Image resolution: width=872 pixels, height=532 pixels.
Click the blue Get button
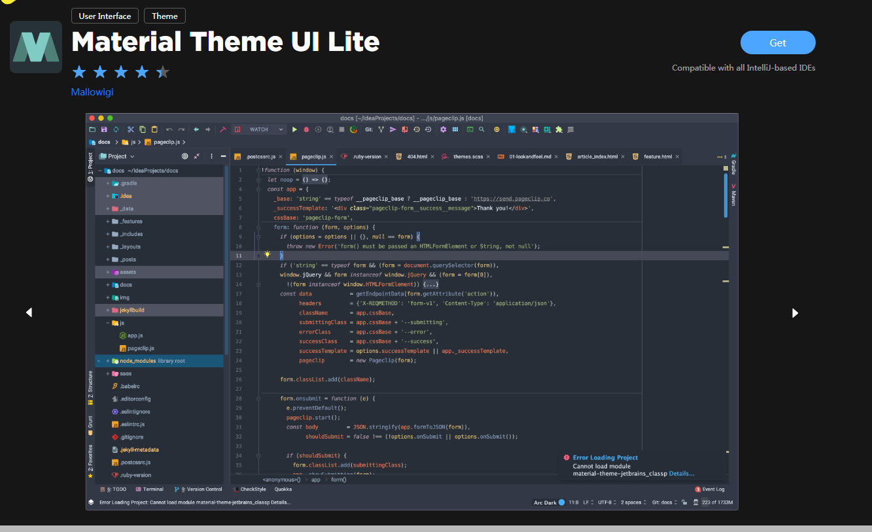tap(778, 42)
